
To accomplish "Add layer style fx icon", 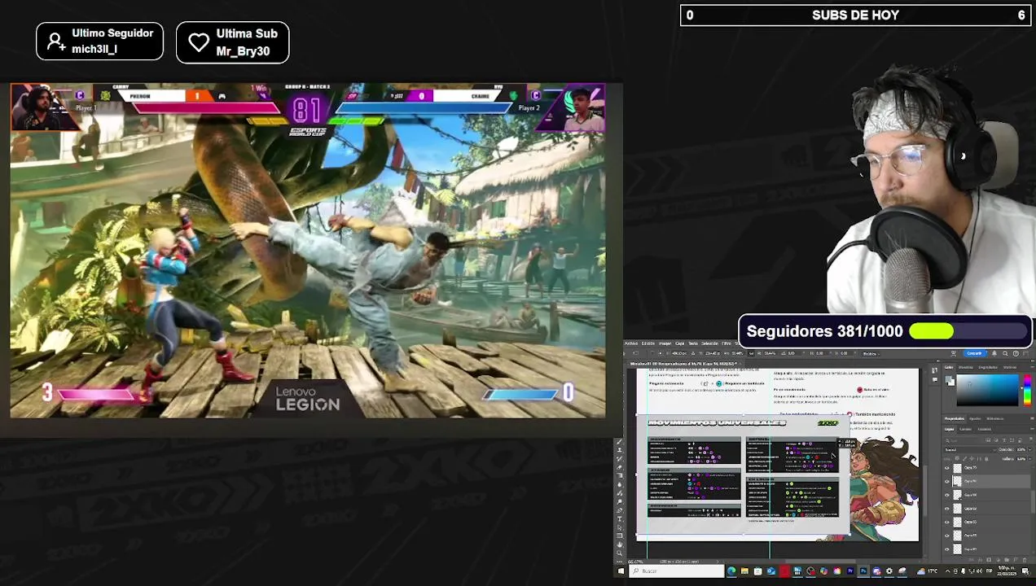I will pos(980,560).
